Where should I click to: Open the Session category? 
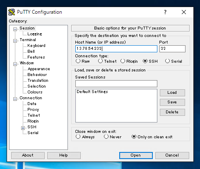click(x=27, y=28)
